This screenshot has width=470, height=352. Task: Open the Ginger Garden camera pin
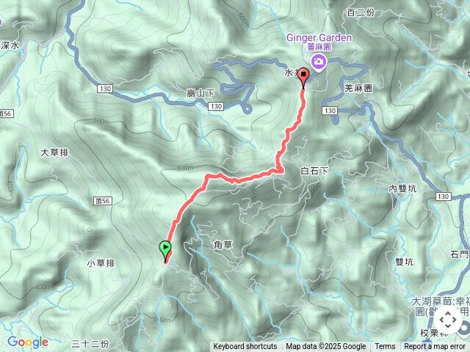pyautogui.click(x=319, y=62)
